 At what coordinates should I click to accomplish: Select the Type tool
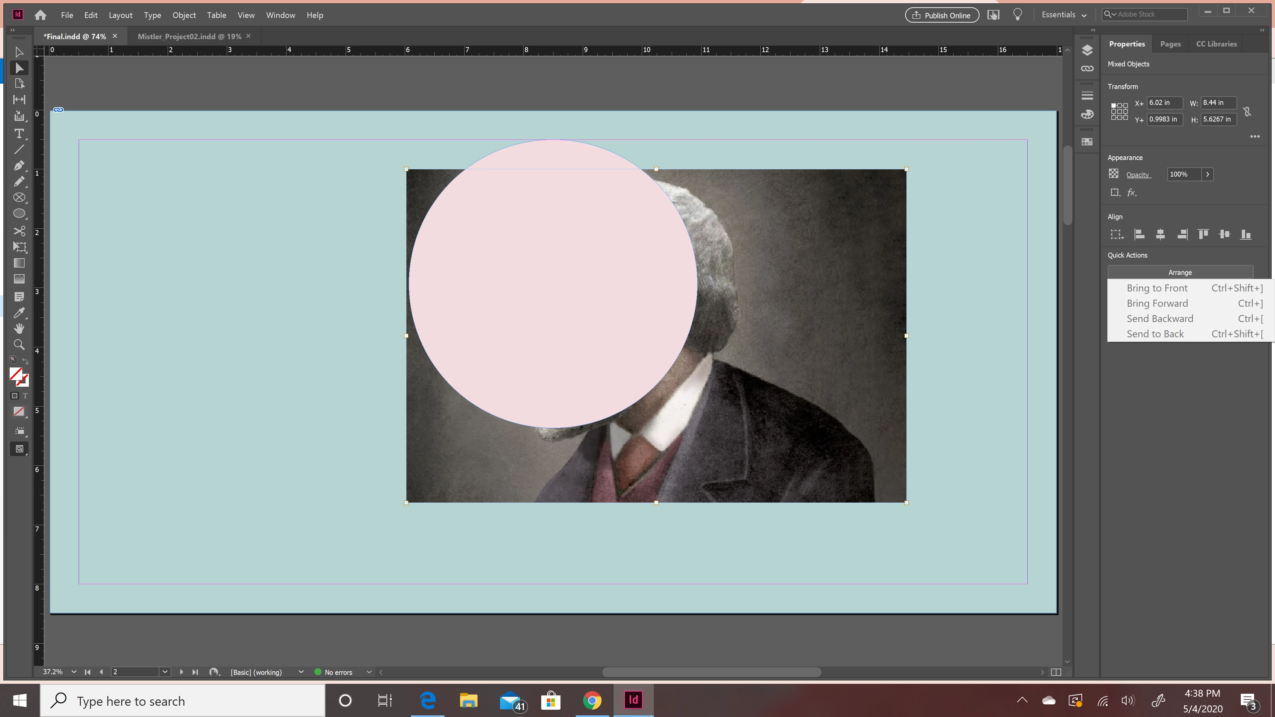click(x=19, y=133)
